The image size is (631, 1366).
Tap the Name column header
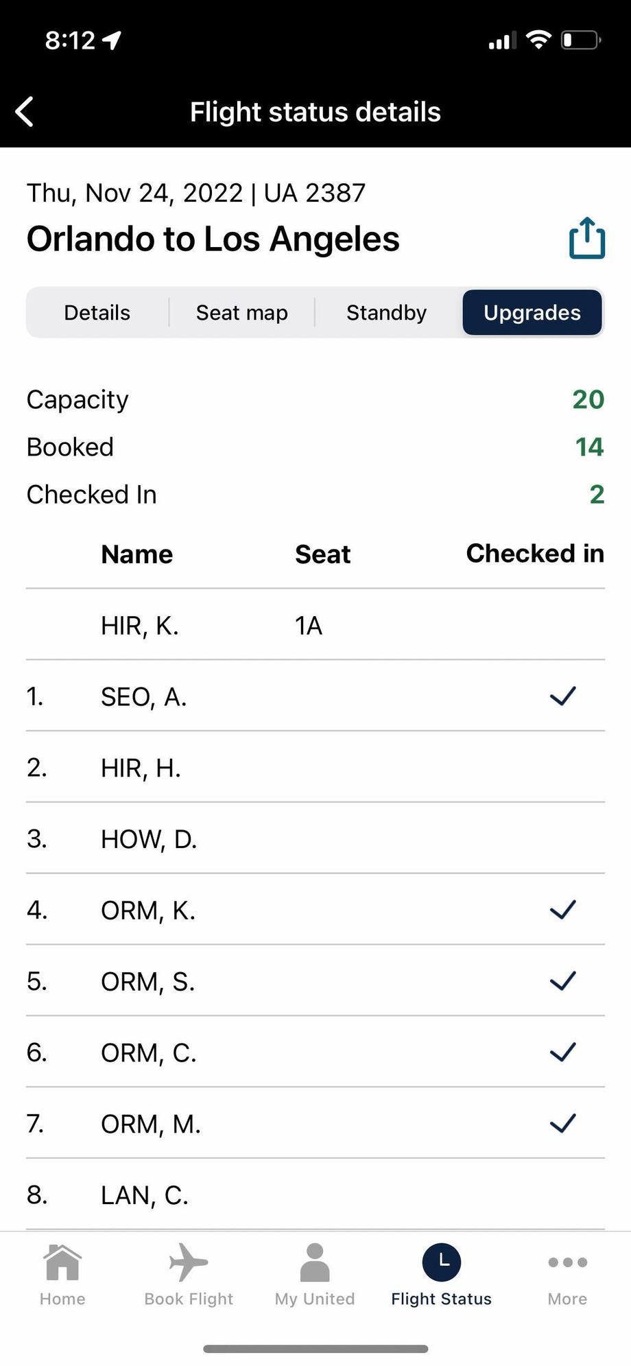tap(137, 554)
